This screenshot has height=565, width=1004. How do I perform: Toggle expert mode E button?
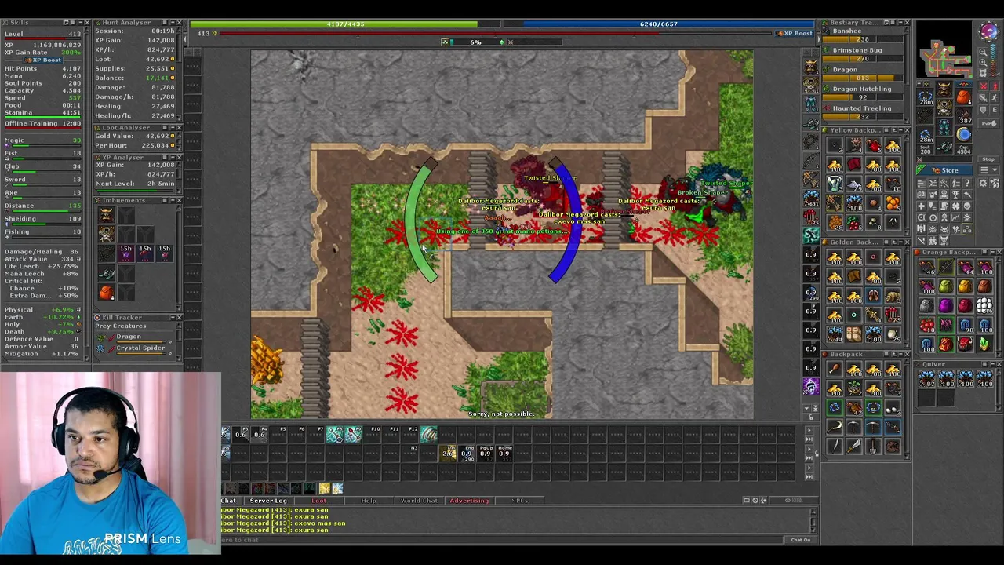pos(995,110)
